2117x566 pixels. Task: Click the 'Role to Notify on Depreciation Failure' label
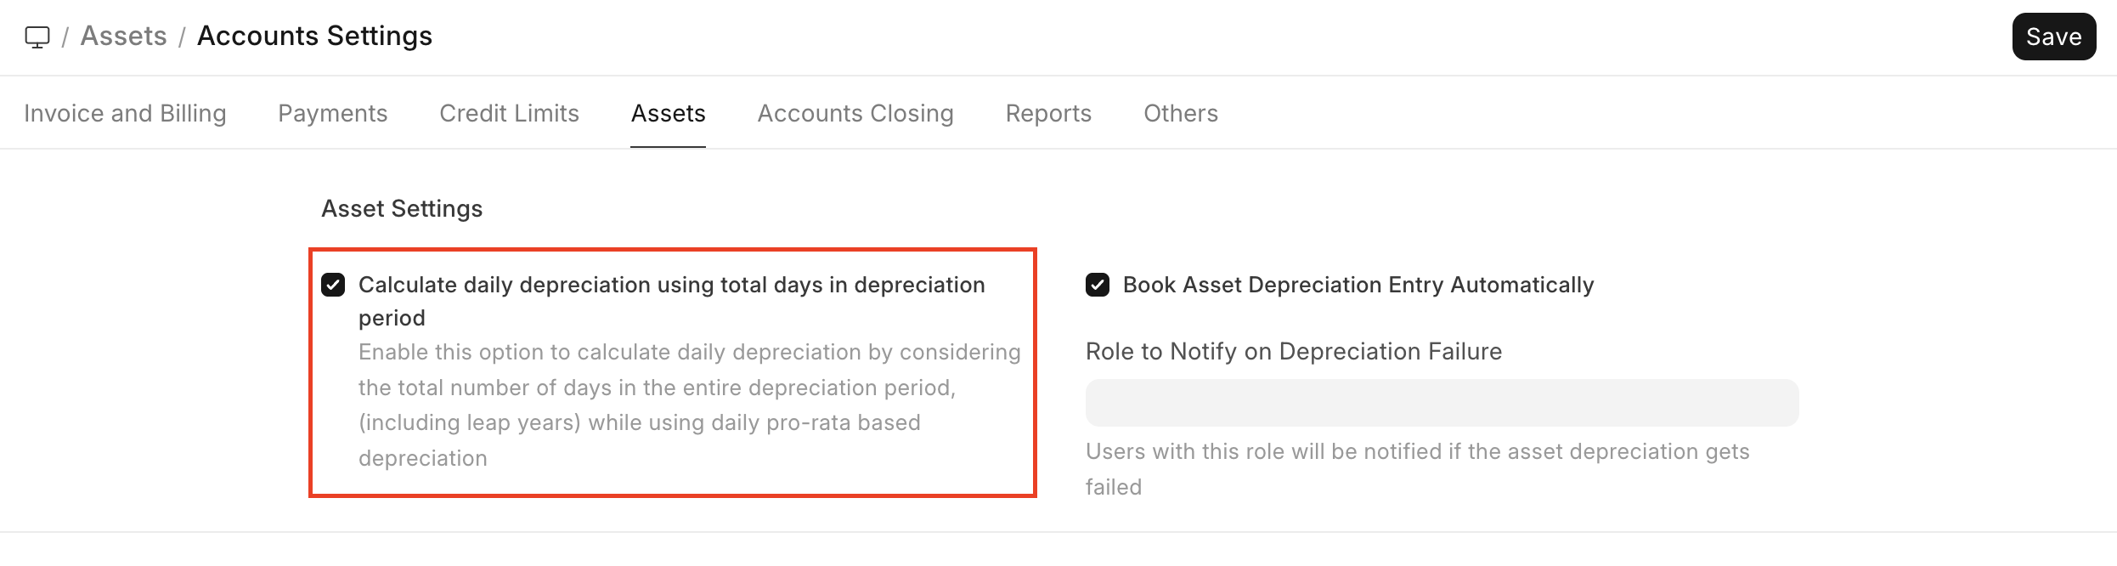pos(1293,352)
